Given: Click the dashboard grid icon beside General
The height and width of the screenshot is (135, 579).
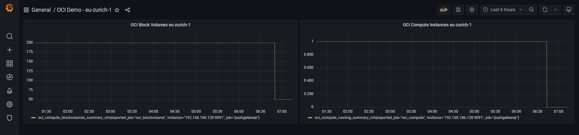Looking at the screenshot, I should [x=26, y=10].
